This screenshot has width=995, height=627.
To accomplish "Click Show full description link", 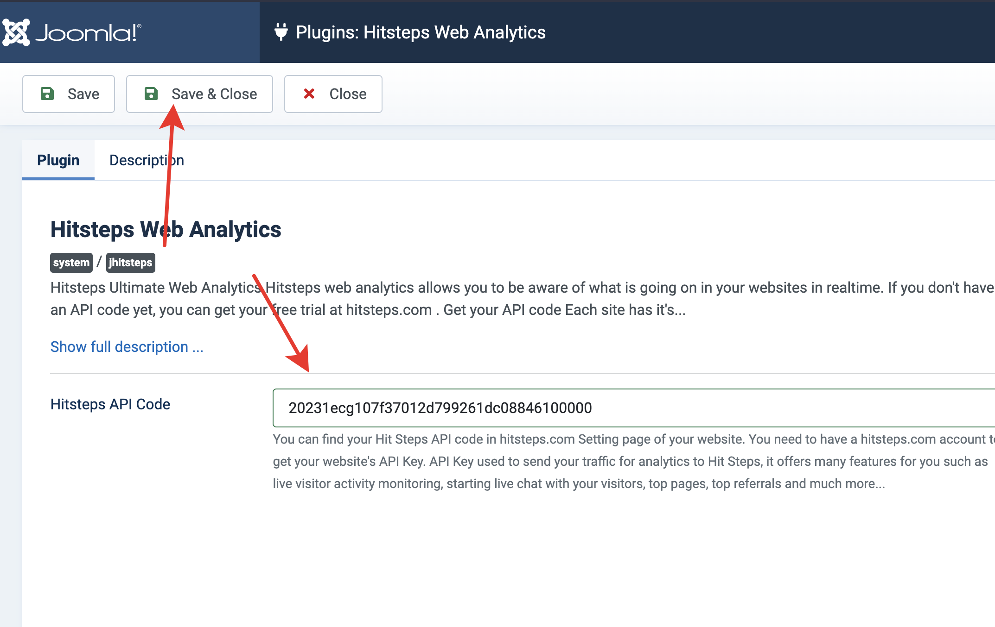I will click(x=127, y=347).
